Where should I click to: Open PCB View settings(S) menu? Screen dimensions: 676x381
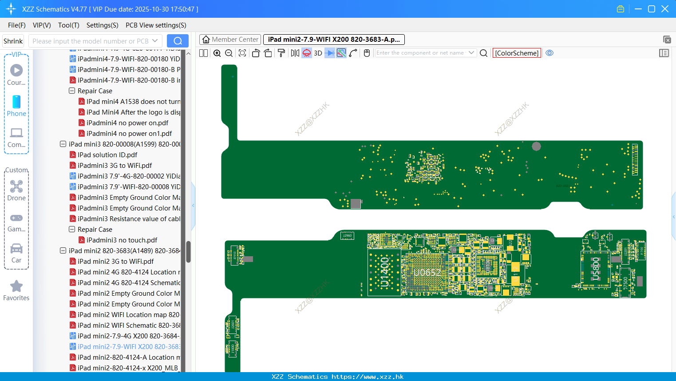point(156,25)
